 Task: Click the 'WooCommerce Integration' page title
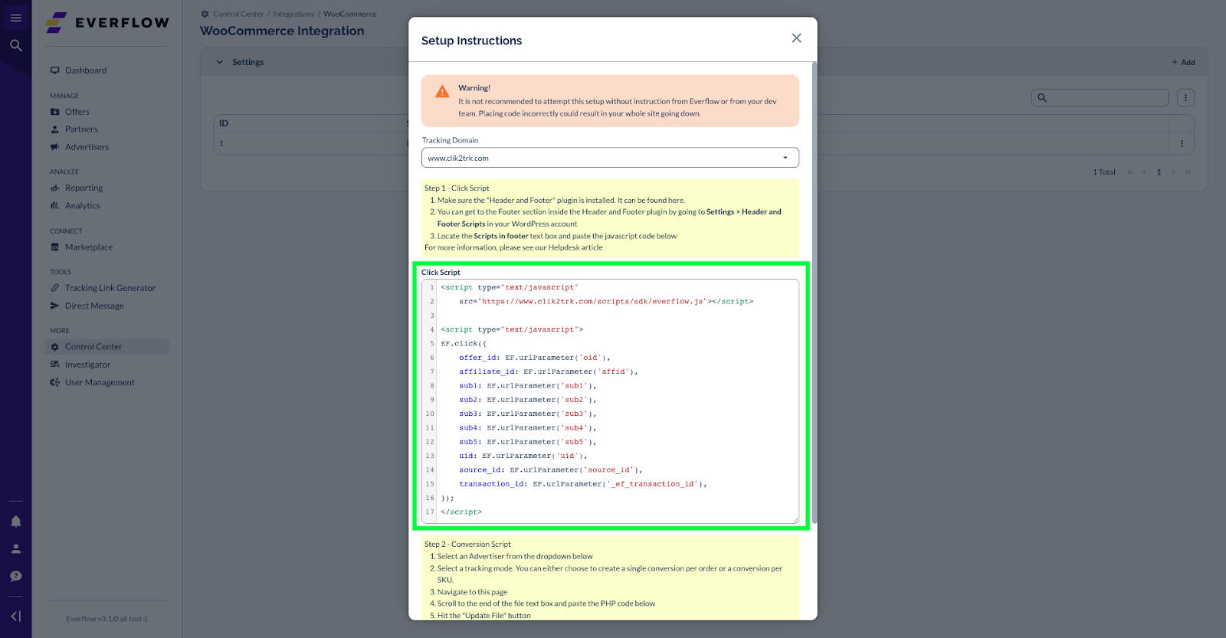pos(282,31)
